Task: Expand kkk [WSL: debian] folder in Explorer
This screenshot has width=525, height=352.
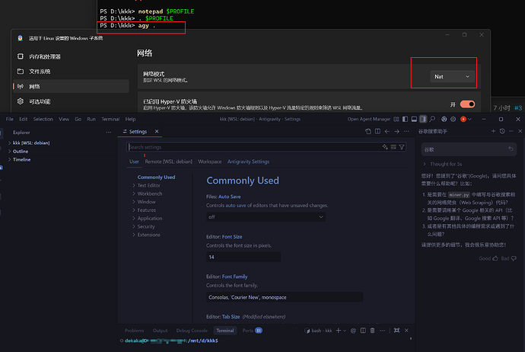Action: click(x=30, y=143)
